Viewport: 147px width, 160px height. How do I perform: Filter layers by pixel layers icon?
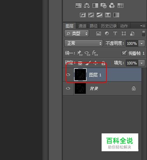[98, 34]
